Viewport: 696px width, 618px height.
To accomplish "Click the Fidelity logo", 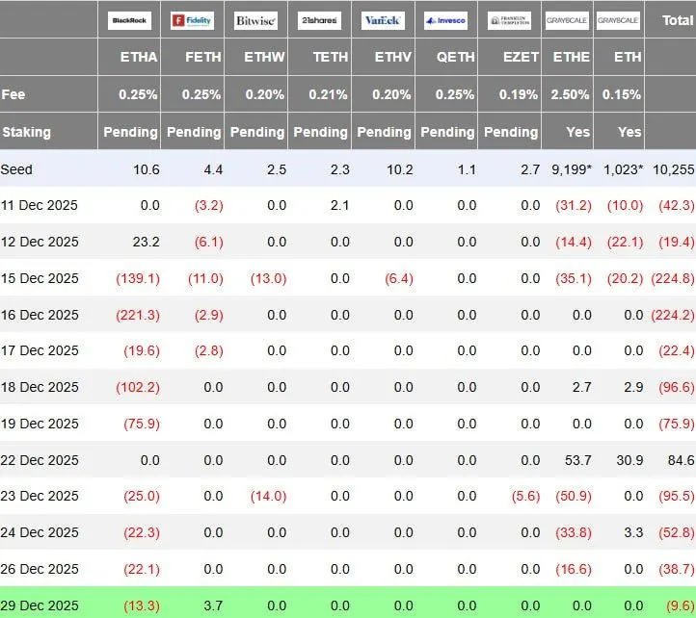I will [192, 19].
